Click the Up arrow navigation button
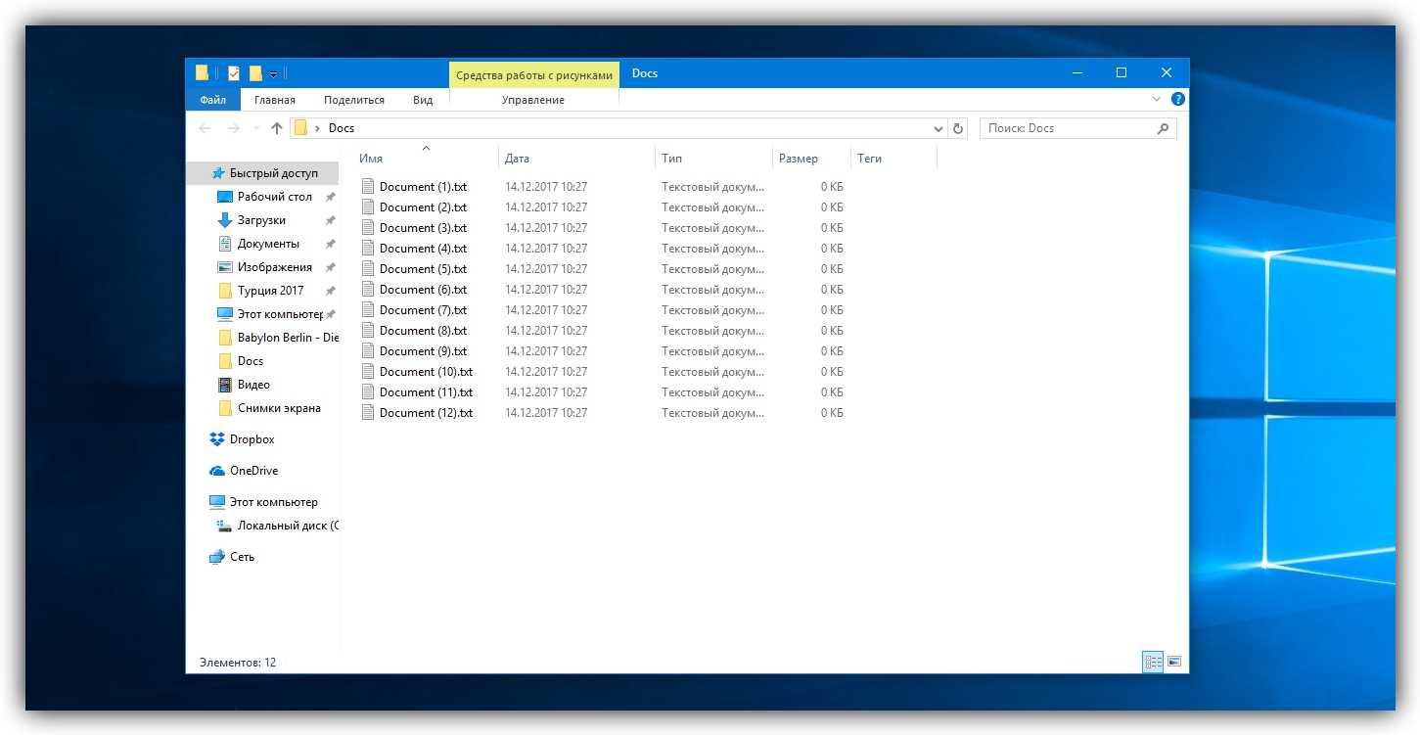 click(x=277, y=128)
